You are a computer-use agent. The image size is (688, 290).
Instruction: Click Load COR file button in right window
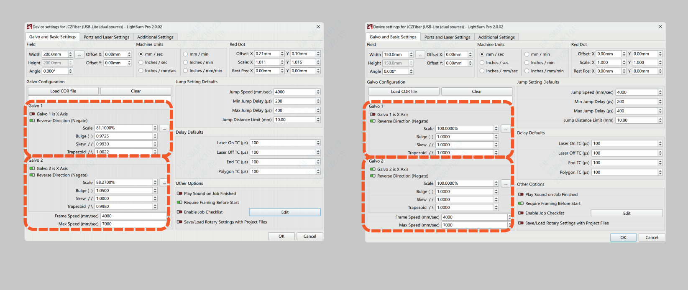coord(404,92)
